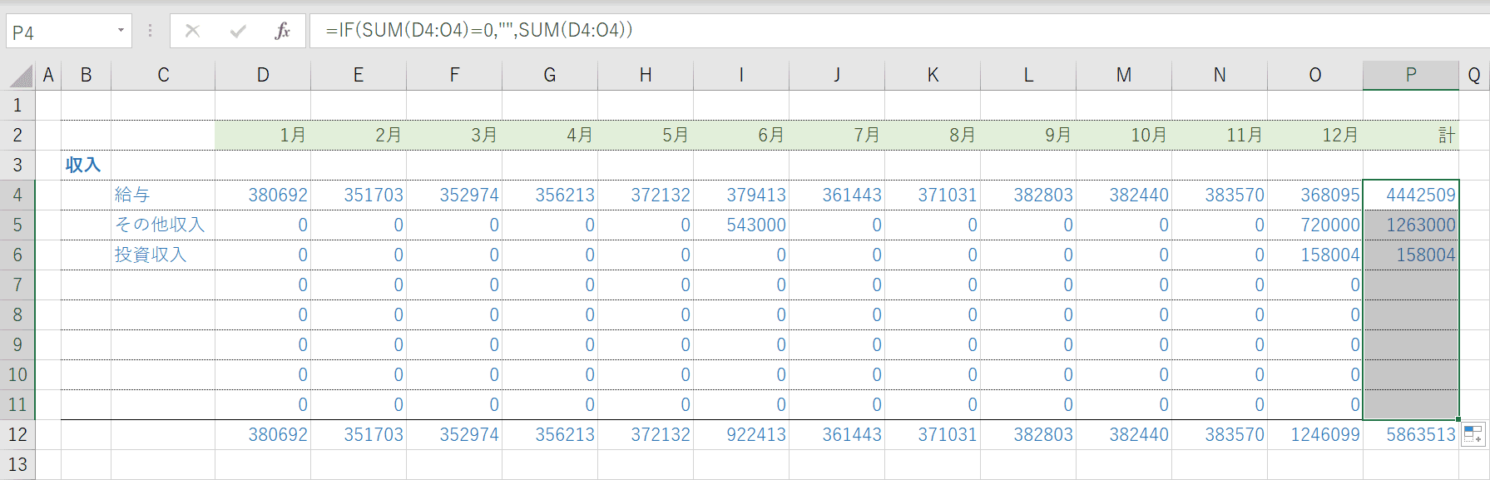Select column A header
1490x480 pixels.
[48, 76]
